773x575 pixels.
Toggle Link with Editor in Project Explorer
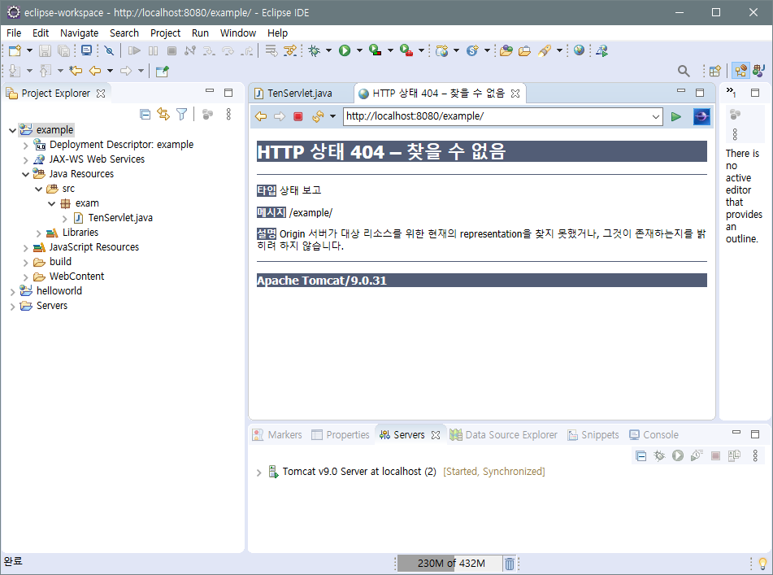tap(163, 115)
